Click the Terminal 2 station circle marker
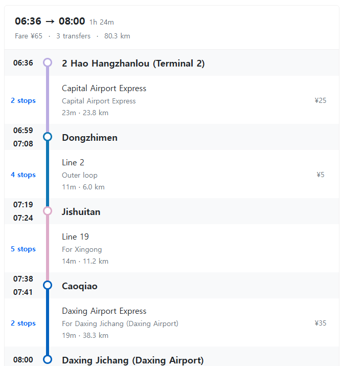This screenshot has width=341, height=366. [48, 63]
